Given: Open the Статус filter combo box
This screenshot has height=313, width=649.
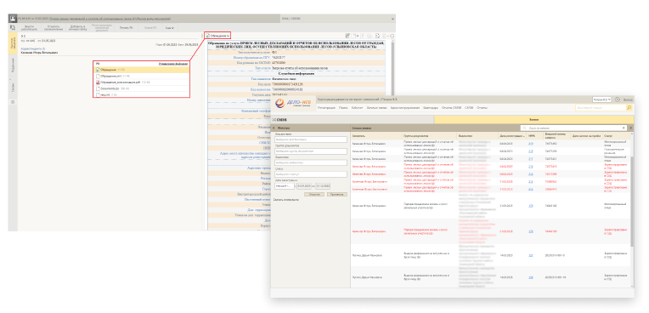Looking at the screenshot, I should [x=310, y=174].
